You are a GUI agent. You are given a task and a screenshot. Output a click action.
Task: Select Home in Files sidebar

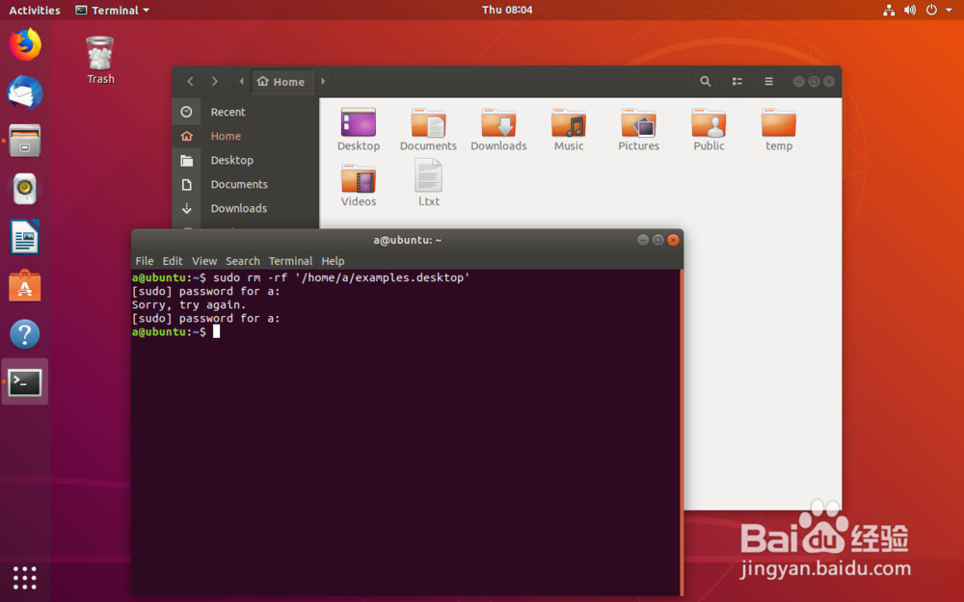[x=246, y=136]
